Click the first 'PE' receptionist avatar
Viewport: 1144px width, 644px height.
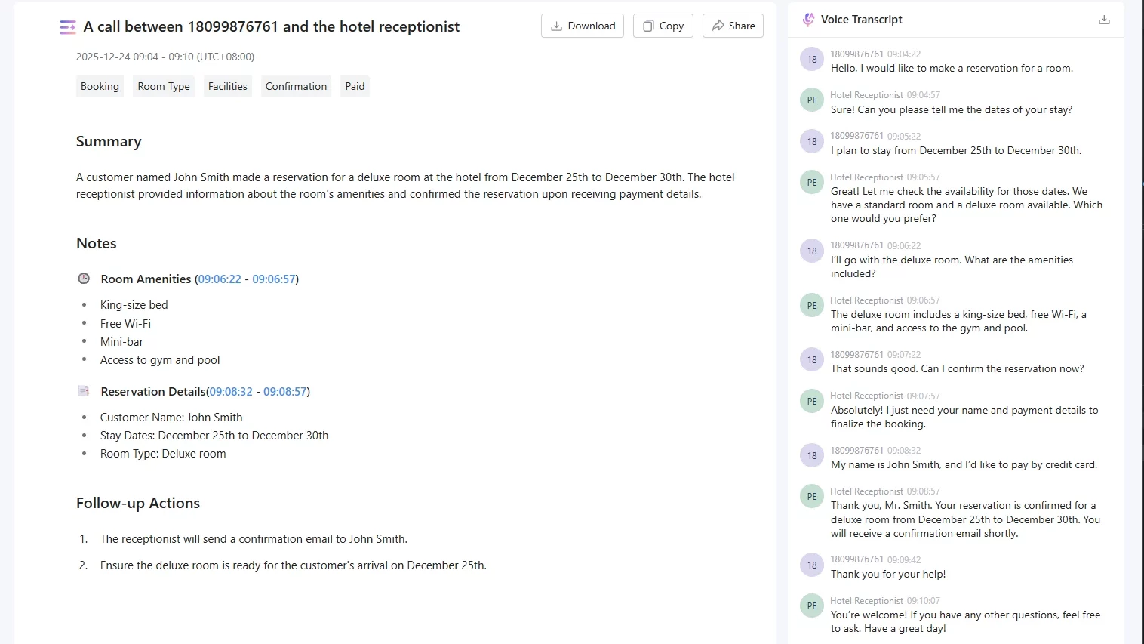812,100
